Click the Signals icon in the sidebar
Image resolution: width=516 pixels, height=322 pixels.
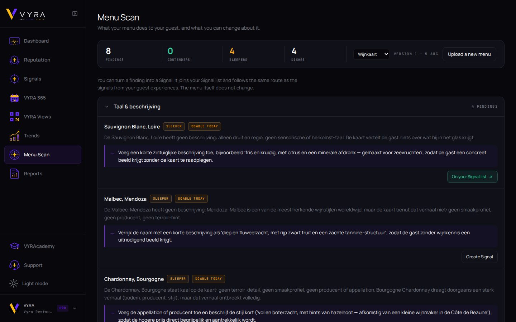[x=14, y=79]
